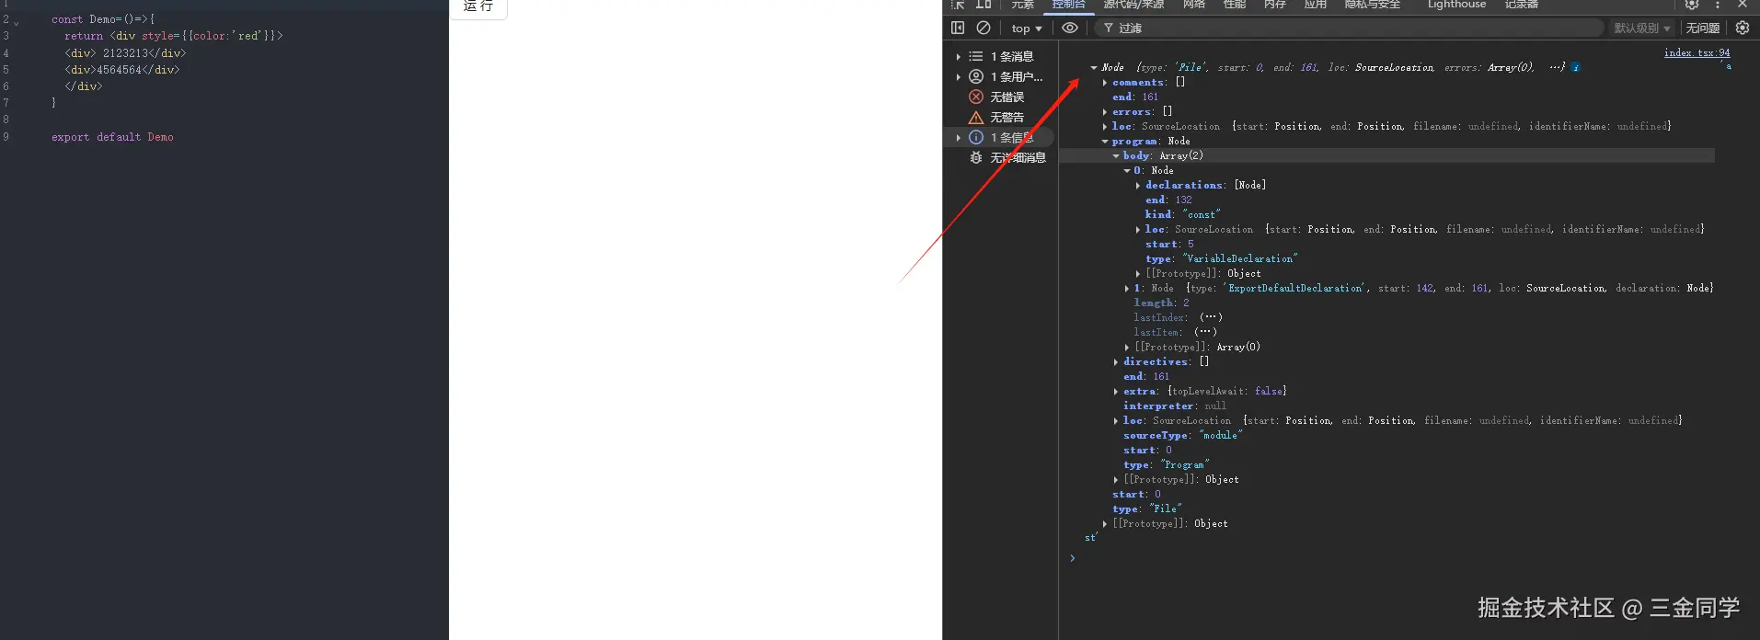Clear the console with the ban icon
1760x640 pixels.
click(x=984, y=28)
